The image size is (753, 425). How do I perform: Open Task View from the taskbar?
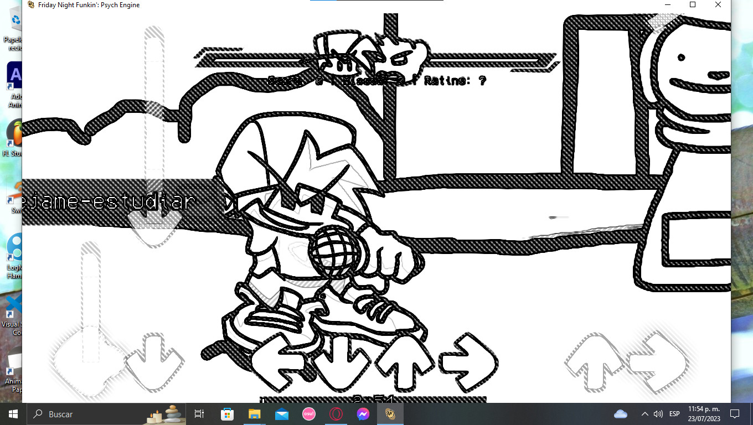click(199, 414)
